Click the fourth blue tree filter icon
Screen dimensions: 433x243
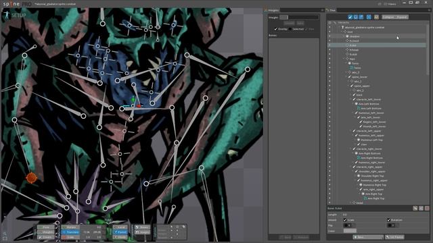(x=369, y=17)
